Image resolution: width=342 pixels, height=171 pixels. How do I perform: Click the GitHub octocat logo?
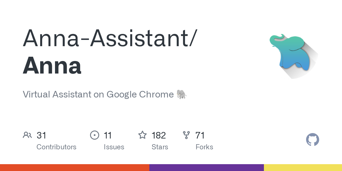pos(312,140)
